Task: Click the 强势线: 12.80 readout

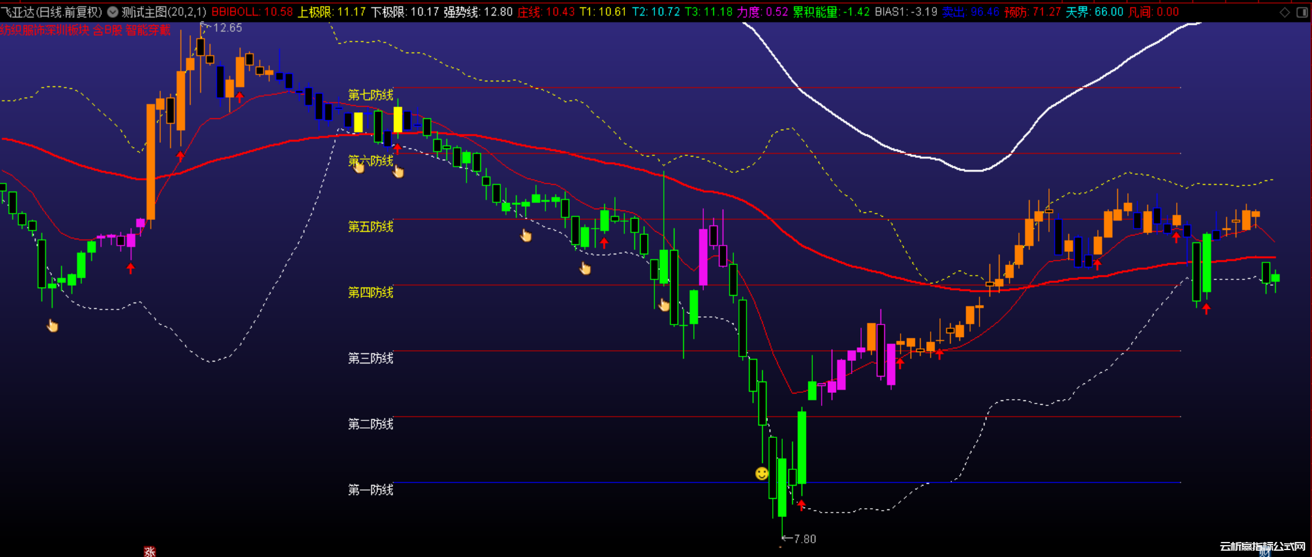Action: coord(478,12)
